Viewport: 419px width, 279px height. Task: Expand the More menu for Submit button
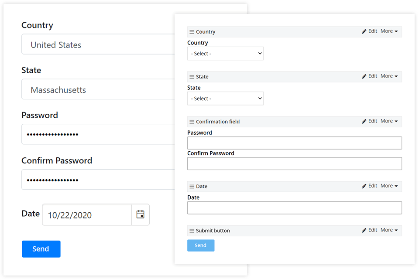(x=389, y=230)
